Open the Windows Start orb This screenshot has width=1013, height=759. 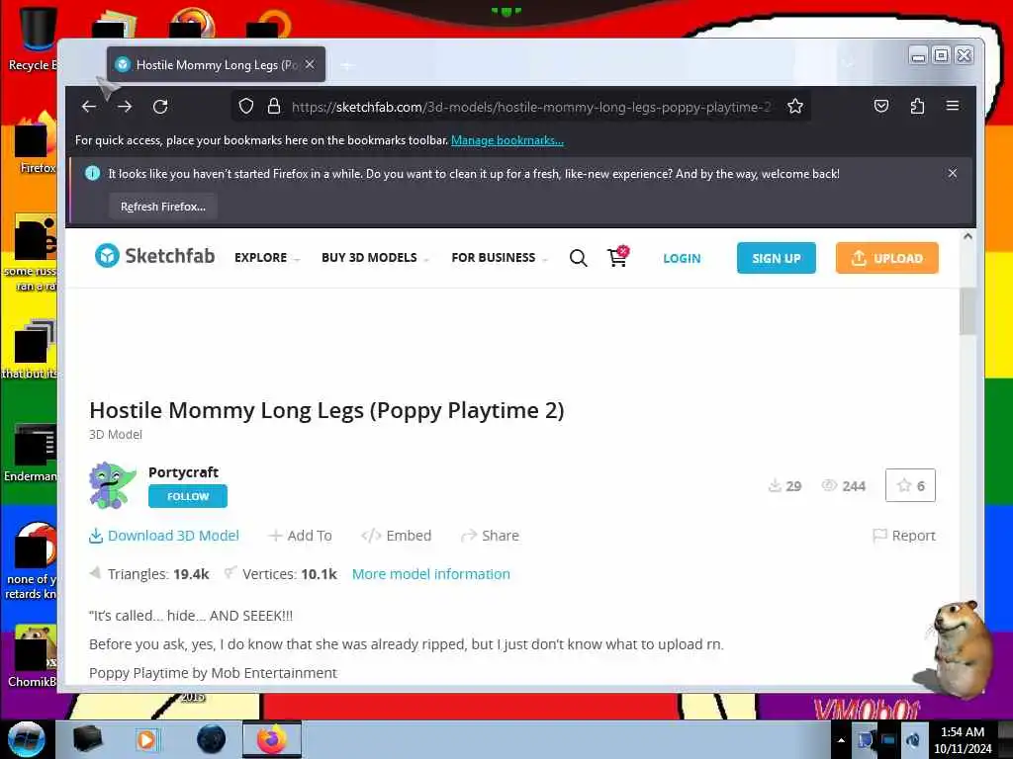tap(26, 739)
